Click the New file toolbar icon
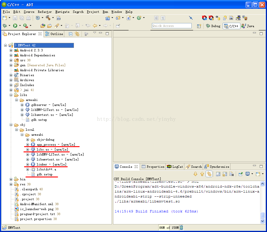The height and width of the screenshot is (232, 267). (x=5, y=18)
